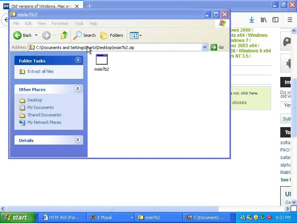This screenshot has width=297, height=223.
Task: Open the Tools menu
Action: 79,23
